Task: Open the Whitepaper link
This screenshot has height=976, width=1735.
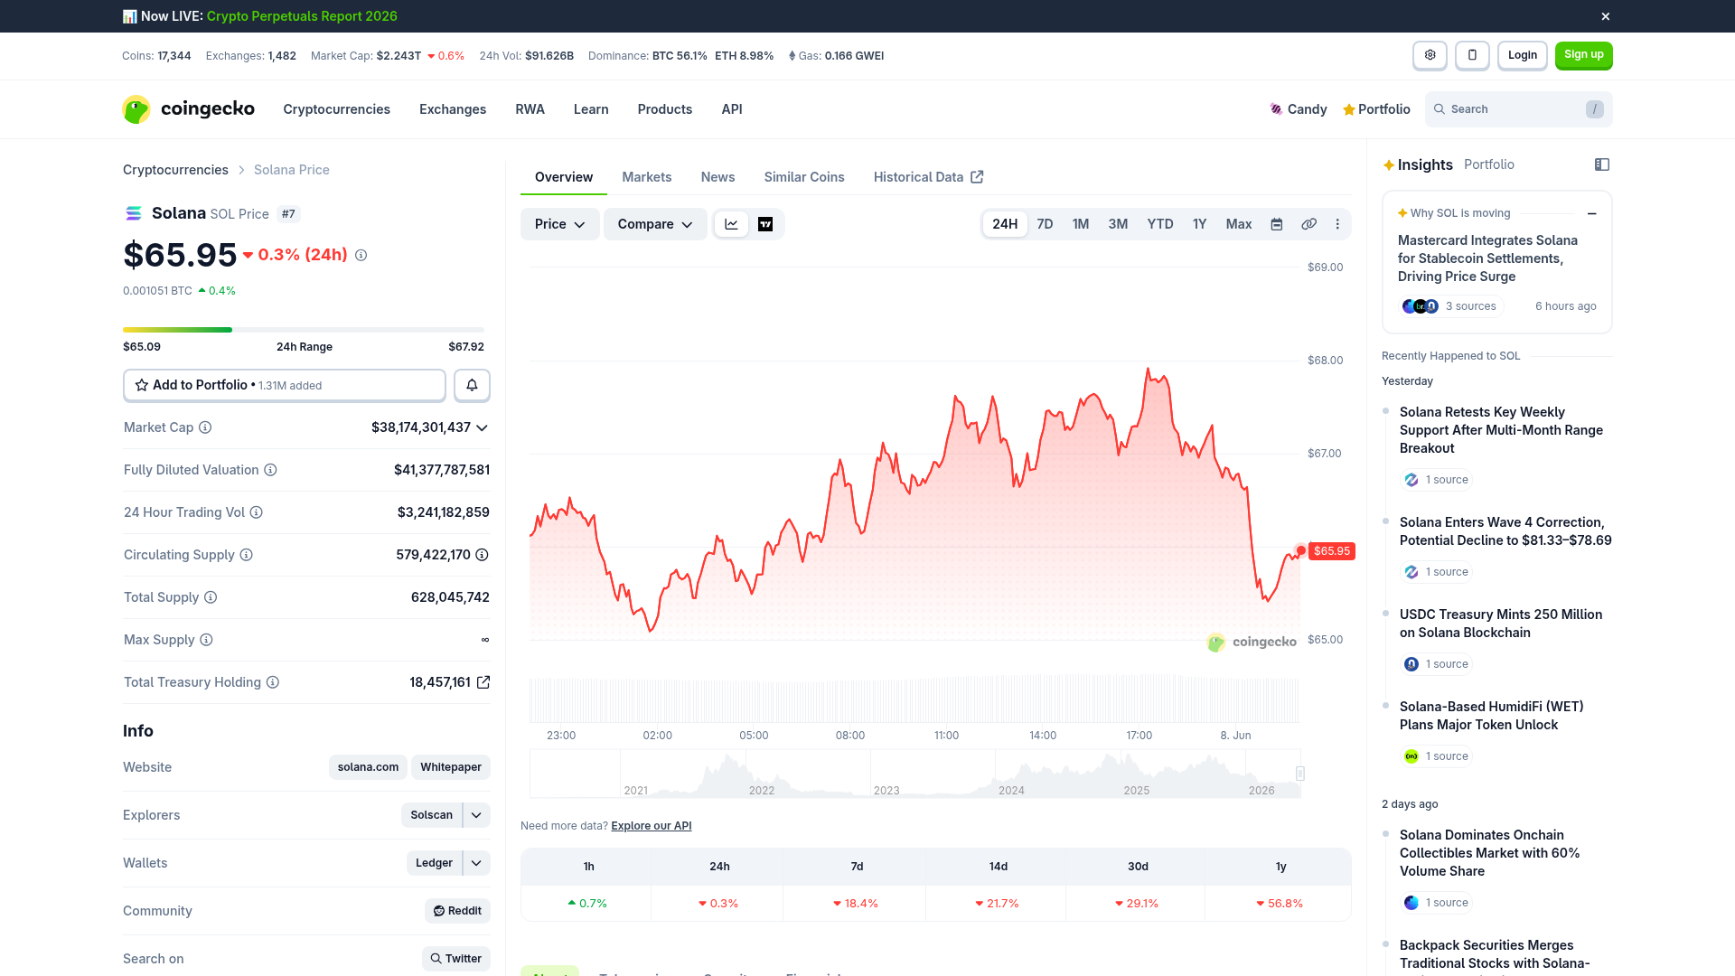Action: pyautogui.click(x=451, y=767)
